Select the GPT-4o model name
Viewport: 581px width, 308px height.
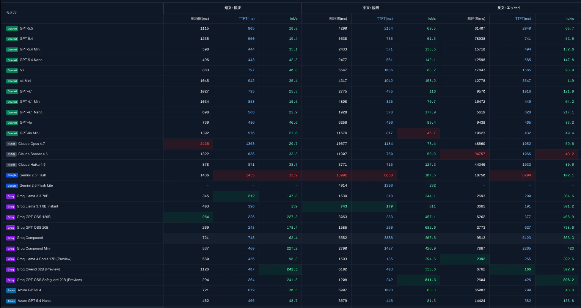(x=26, y=123)
